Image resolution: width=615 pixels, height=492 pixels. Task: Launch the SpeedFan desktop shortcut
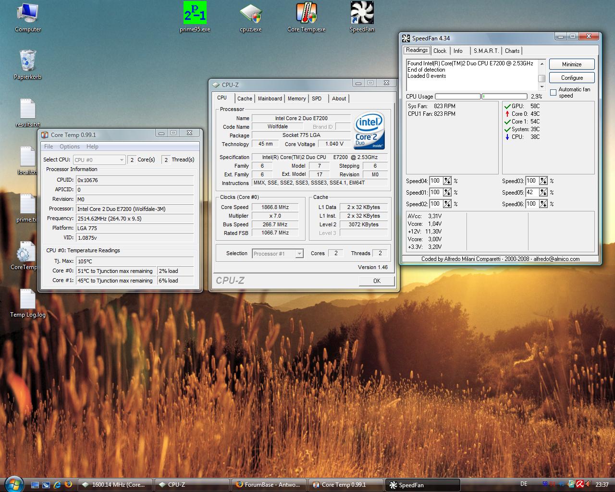[x=362, y=17]
